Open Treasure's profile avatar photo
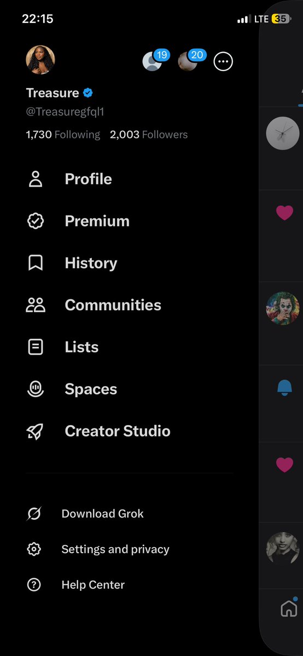The width and height of the screenshot is (303, 656). pyautogui.click(x=40, y=60)
